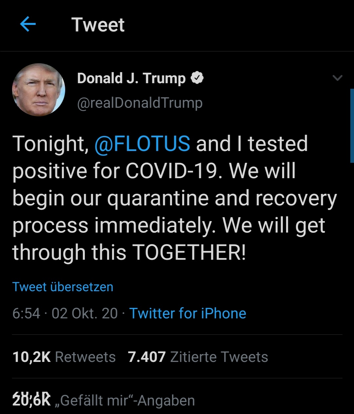Open the profile picture avatar
The height and width of the screenshot is (414, 354).
point(39,90)
